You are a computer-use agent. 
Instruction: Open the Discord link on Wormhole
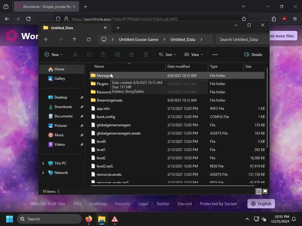point(185,204)
